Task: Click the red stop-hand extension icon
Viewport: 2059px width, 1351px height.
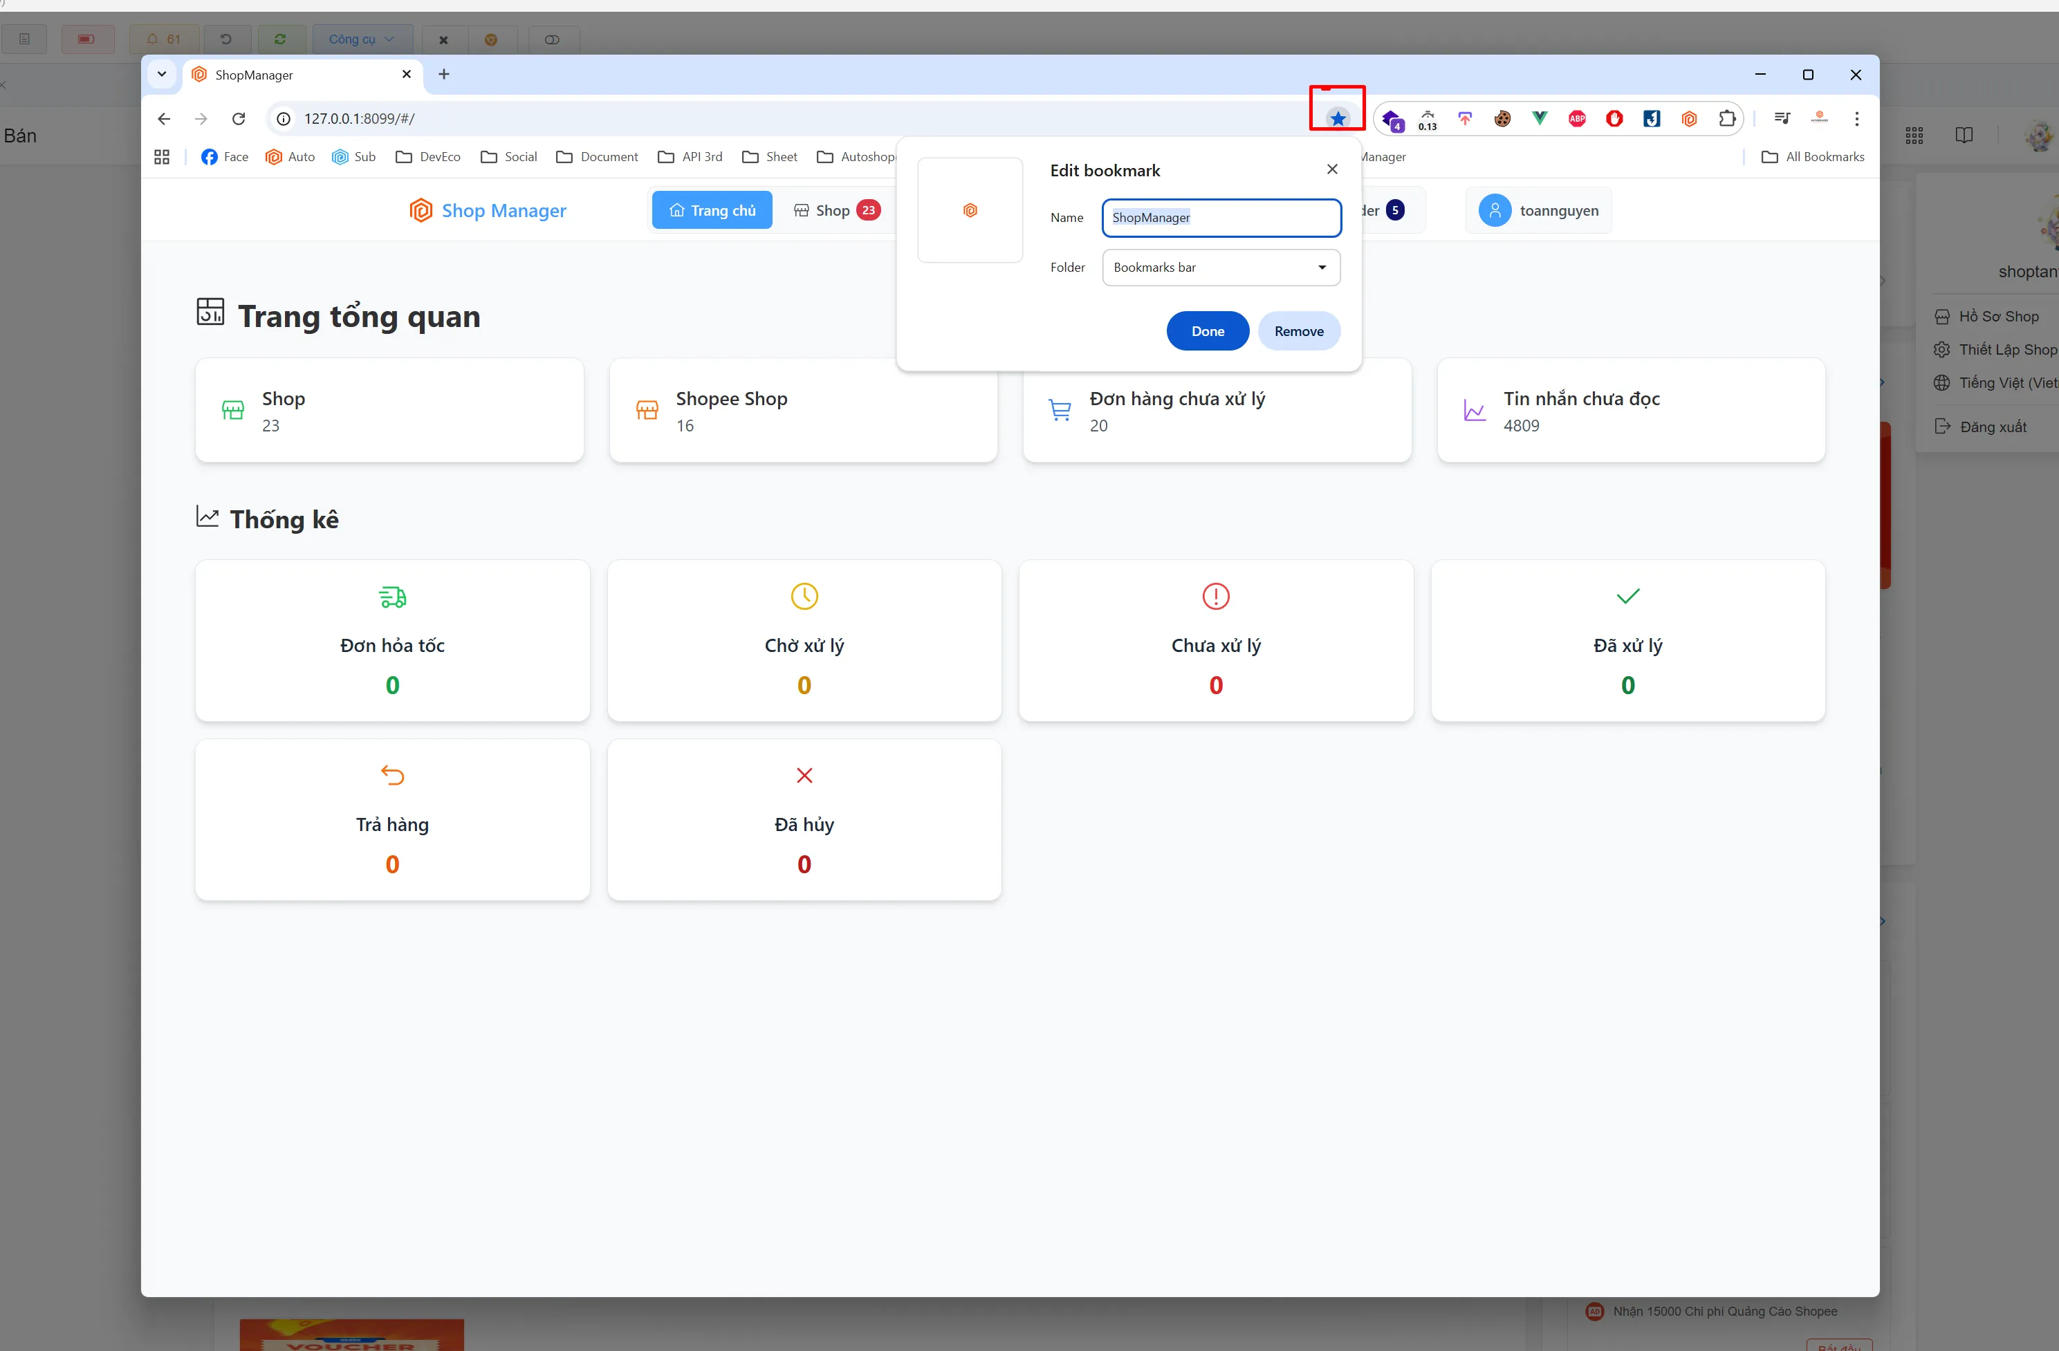Action: [1614, 118]
